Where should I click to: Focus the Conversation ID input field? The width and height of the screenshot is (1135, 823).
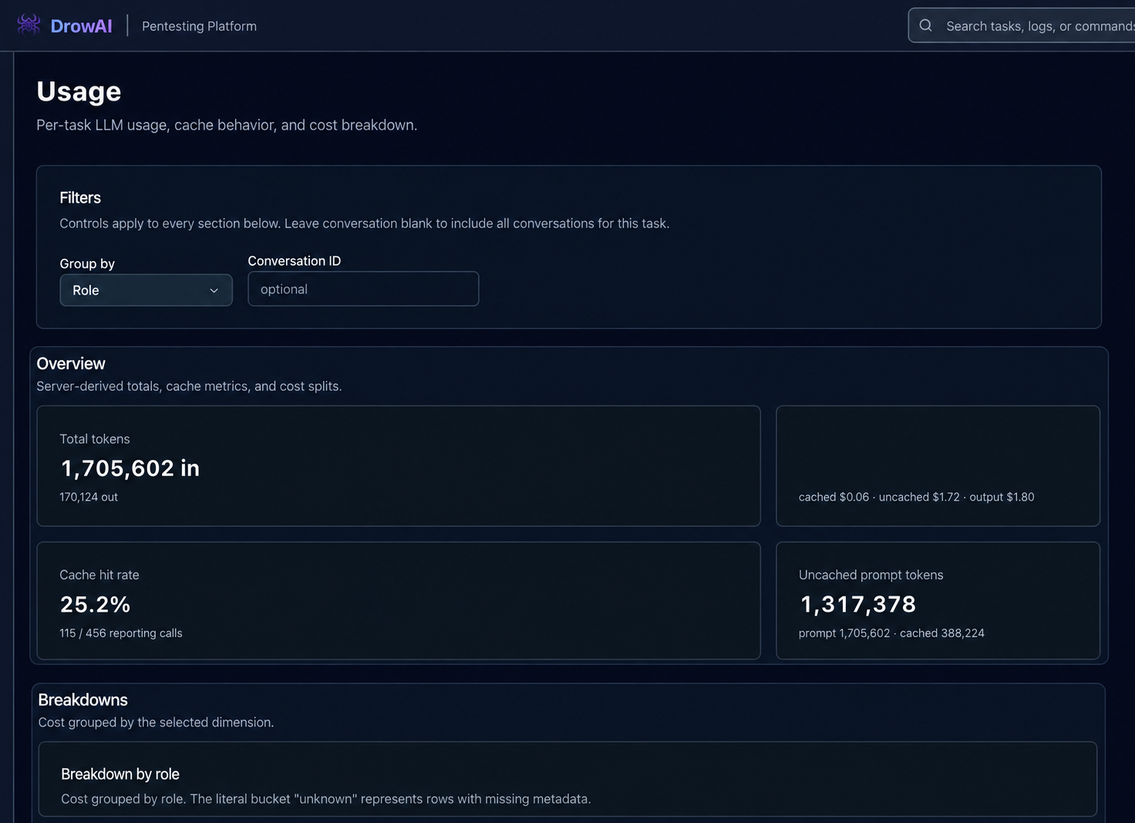tap(363, 289)
